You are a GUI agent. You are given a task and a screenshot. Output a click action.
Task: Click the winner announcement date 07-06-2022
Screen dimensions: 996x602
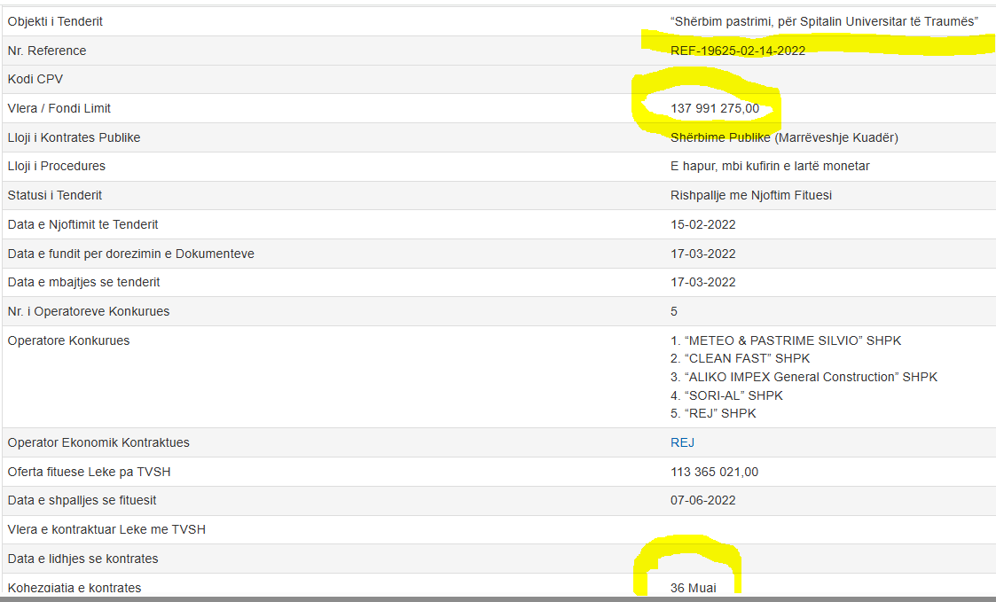(x=703, y=500)
